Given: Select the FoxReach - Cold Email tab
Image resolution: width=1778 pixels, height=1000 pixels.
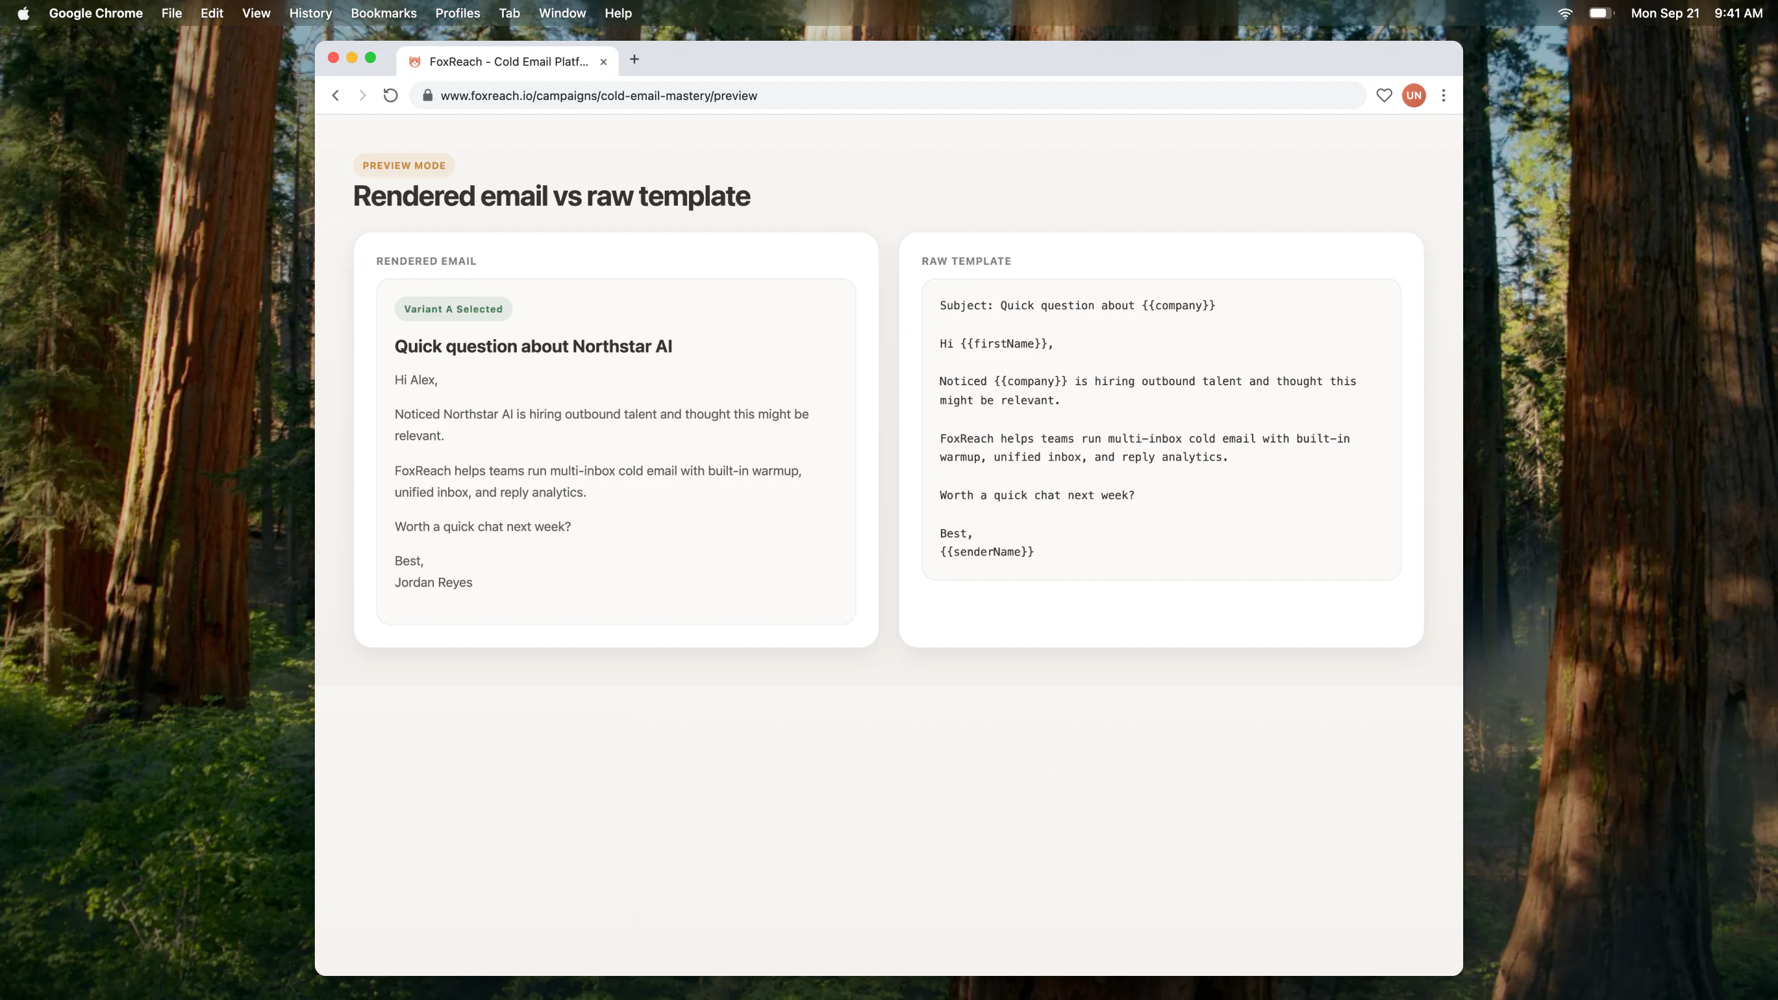Looking at the screenshot, I should coord(507,60).
